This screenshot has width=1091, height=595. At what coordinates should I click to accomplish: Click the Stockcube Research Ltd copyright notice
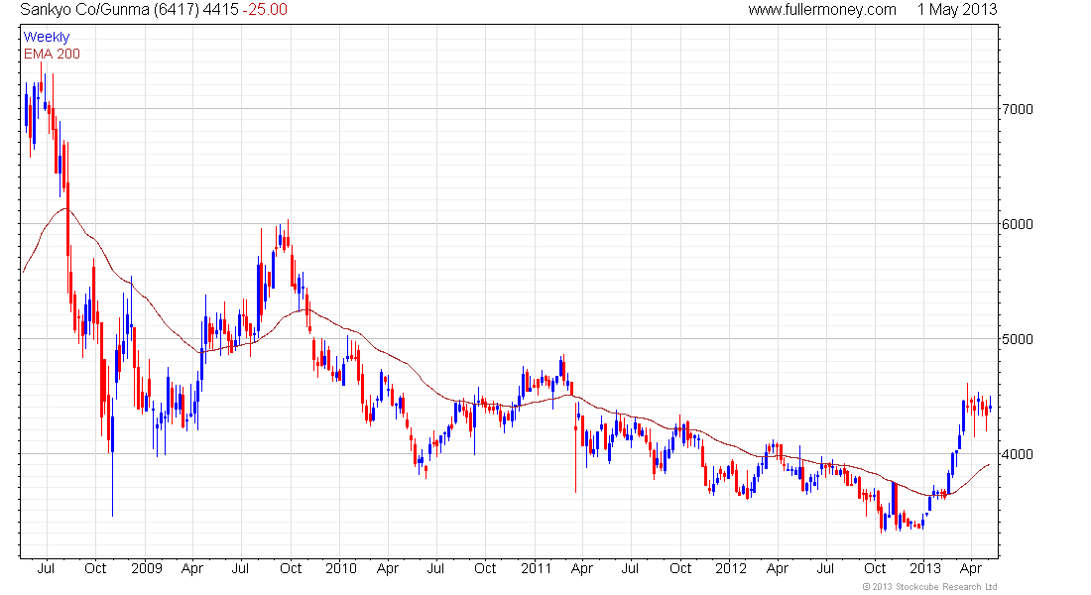[x=929, y=587]
